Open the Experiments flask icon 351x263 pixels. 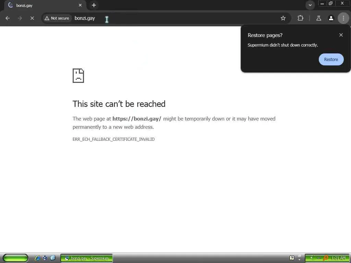[318, 18]
